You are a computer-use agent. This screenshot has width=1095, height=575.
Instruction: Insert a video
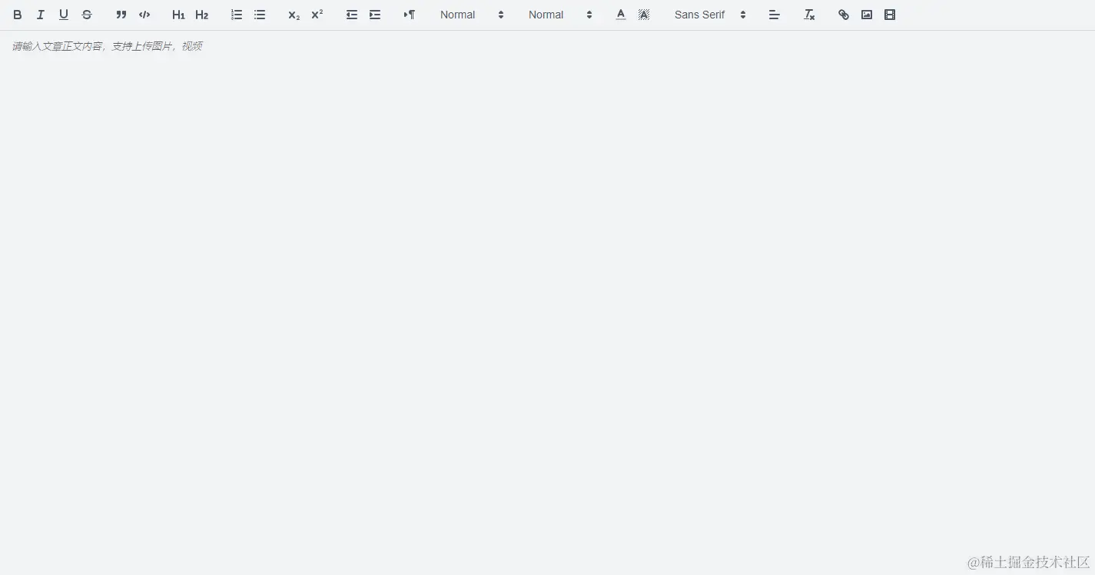tap(890, 15)
